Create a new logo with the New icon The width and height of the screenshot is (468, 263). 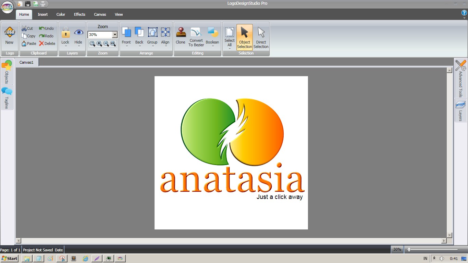click(9, 36)
